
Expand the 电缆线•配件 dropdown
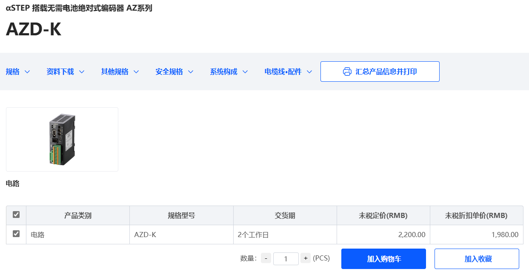287,72
